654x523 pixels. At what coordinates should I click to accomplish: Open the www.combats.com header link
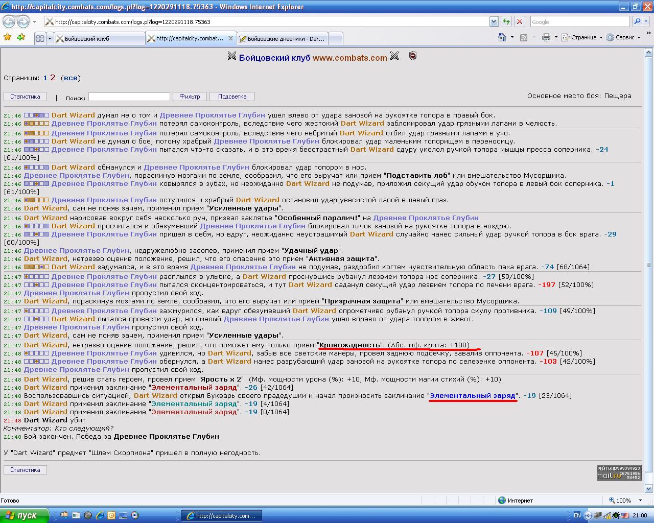click(350, 58)
